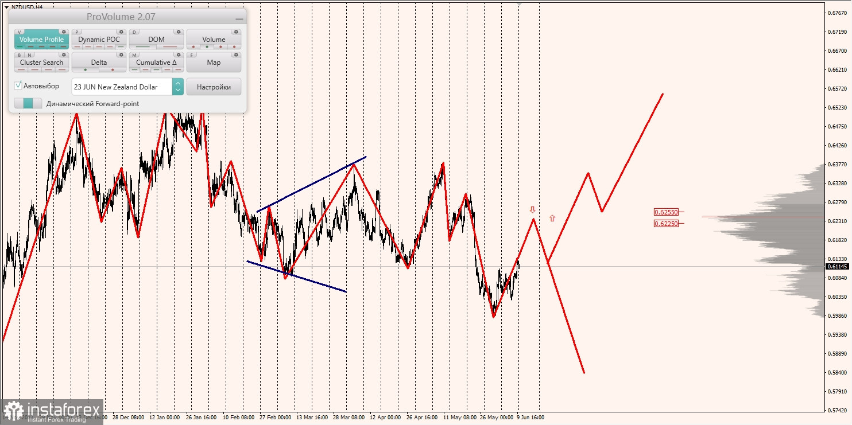This screenshot has height=425, width=852.
Task: Click the chart shift marker at top
Action: tap(520, 4)
